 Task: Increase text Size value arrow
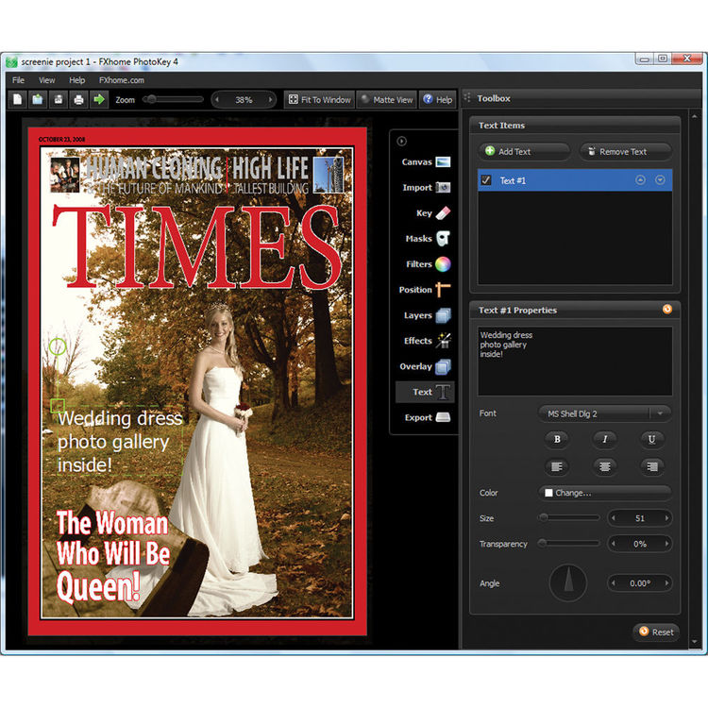(666, 518)
